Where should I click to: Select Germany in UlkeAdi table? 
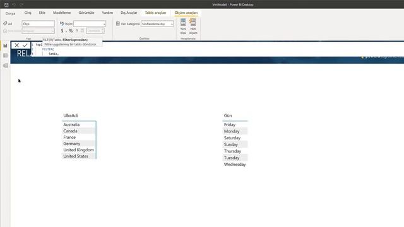point(71,144)
